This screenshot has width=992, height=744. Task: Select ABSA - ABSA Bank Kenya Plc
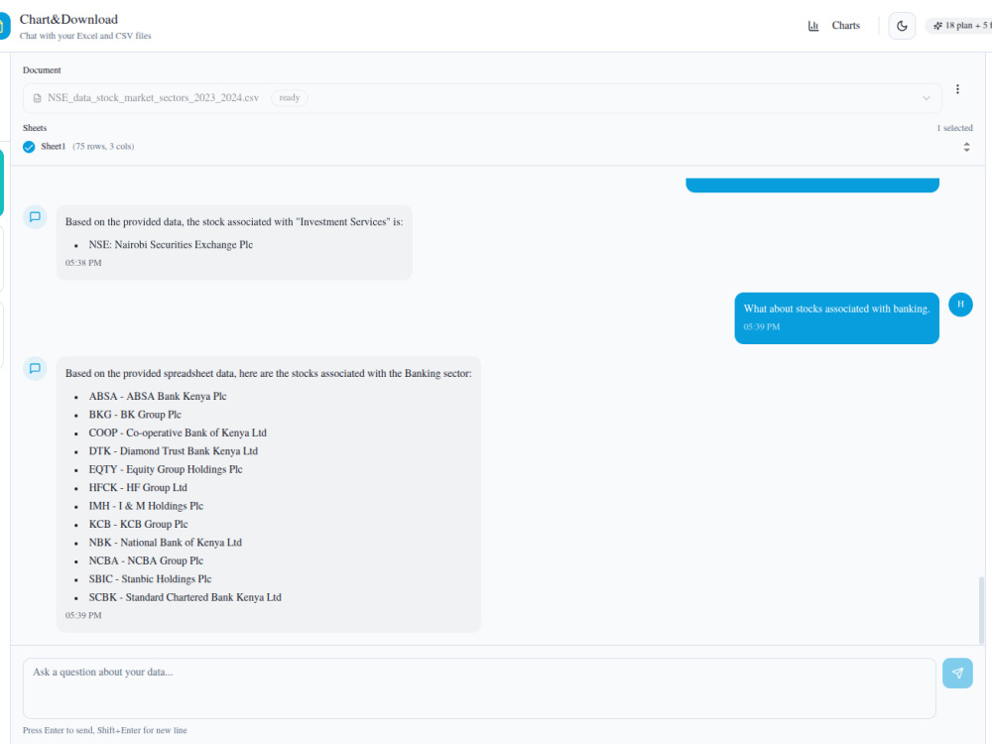click(x=158, y=397)
